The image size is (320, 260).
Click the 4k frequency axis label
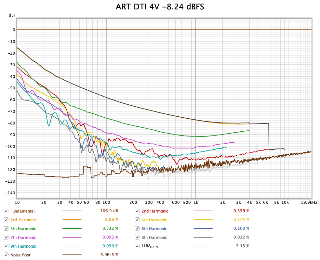pos(249,202)
